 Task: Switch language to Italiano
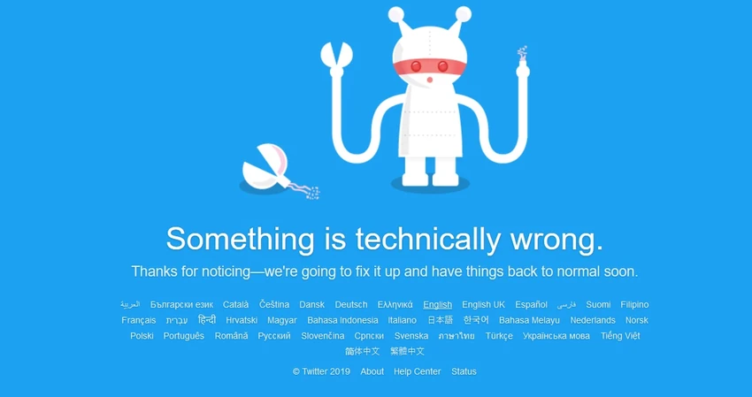click(x=403, y=320)
